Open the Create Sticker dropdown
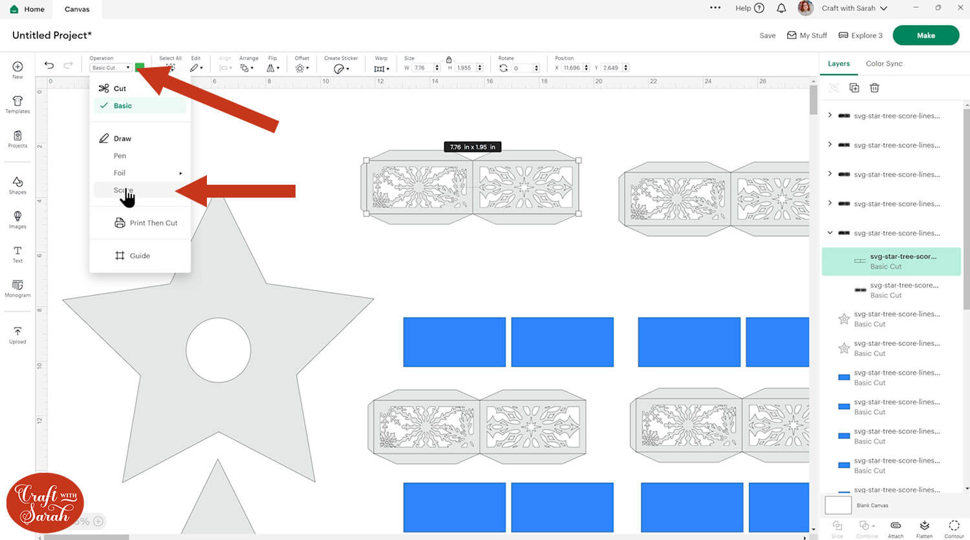970x540 pixels. (341, 68)
